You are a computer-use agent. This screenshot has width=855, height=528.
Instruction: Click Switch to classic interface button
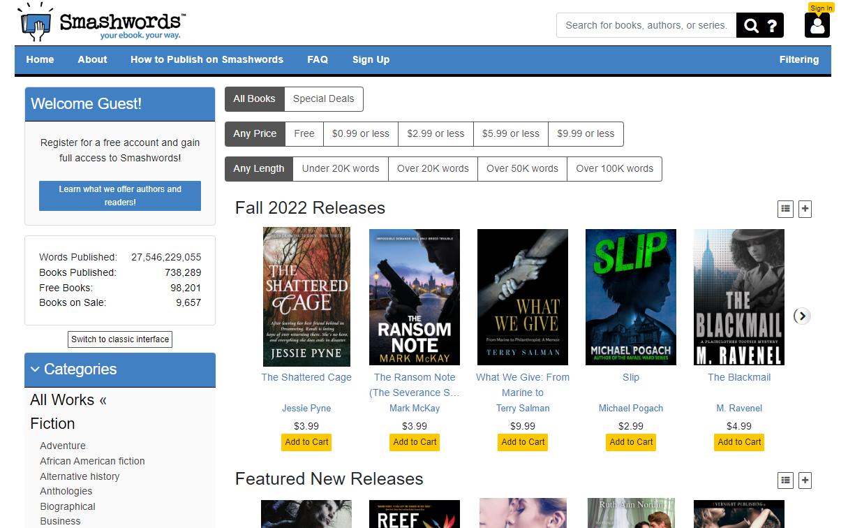120,339
